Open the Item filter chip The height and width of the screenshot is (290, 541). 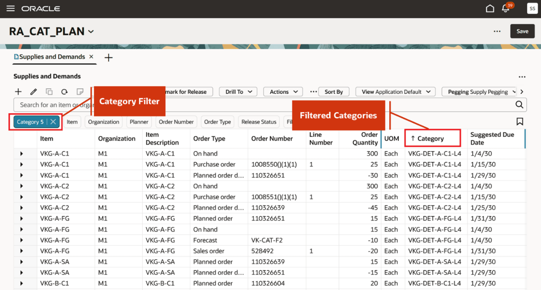coord(72,122)
